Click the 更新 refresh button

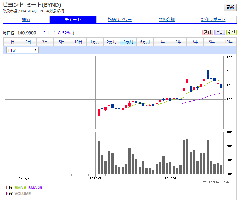click(230, 7)
